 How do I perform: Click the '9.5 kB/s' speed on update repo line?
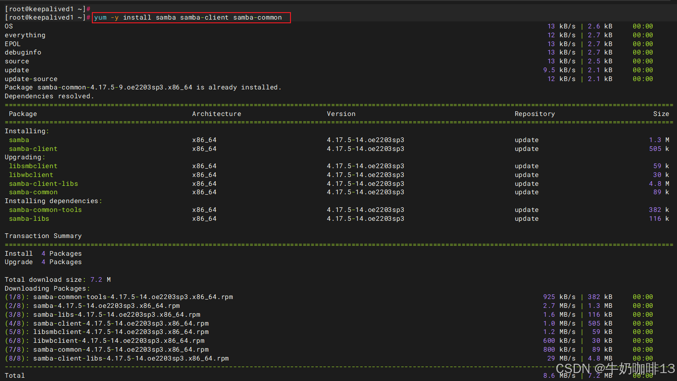coord(560,70)
